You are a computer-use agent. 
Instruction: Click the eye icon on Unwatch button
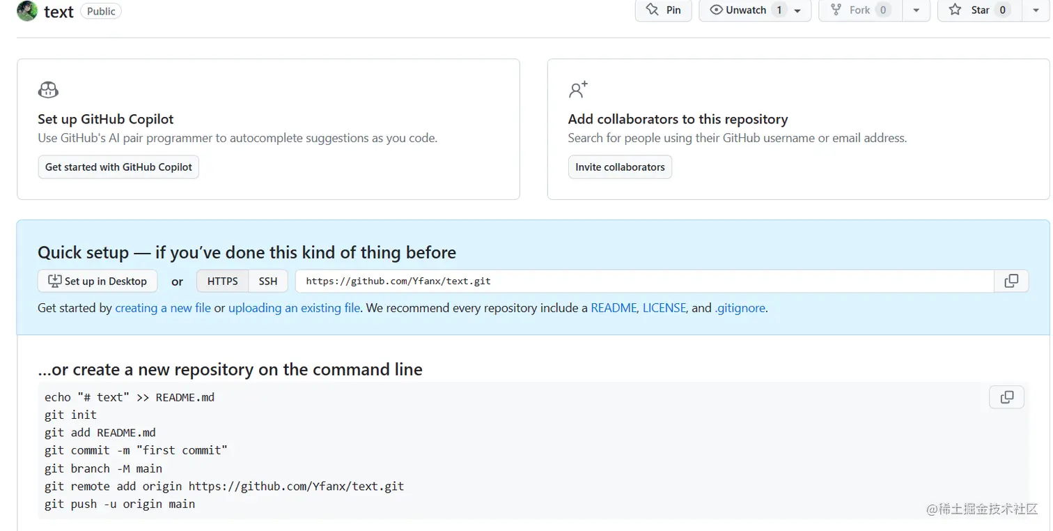pos(717,10)
